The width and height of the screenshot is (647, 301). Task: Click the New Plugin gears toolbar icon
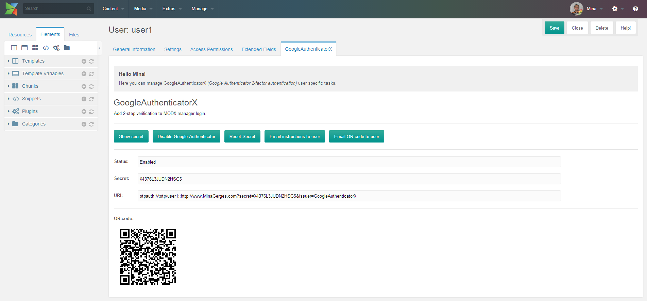pos(56,48)
